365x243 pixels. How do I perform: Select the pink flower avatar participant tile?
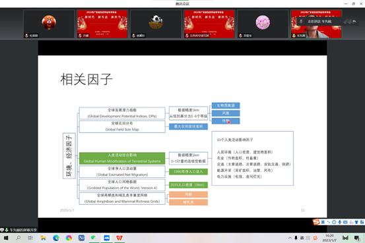pos(263,24)
